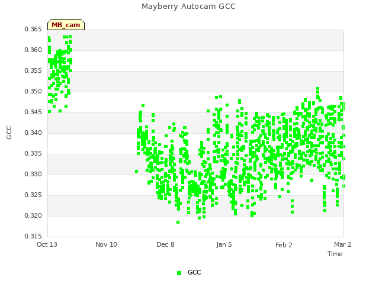Click the 0.365 y-axis value
The height and width of the screenshot is (284, 379).
33,29
